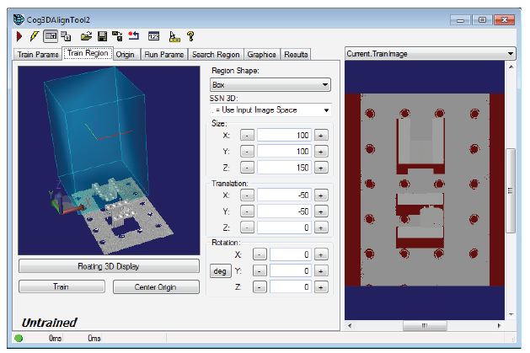This screenshot has width=530, height=353.
Task: Increase Size X value
Action: [x=321, y=135]
